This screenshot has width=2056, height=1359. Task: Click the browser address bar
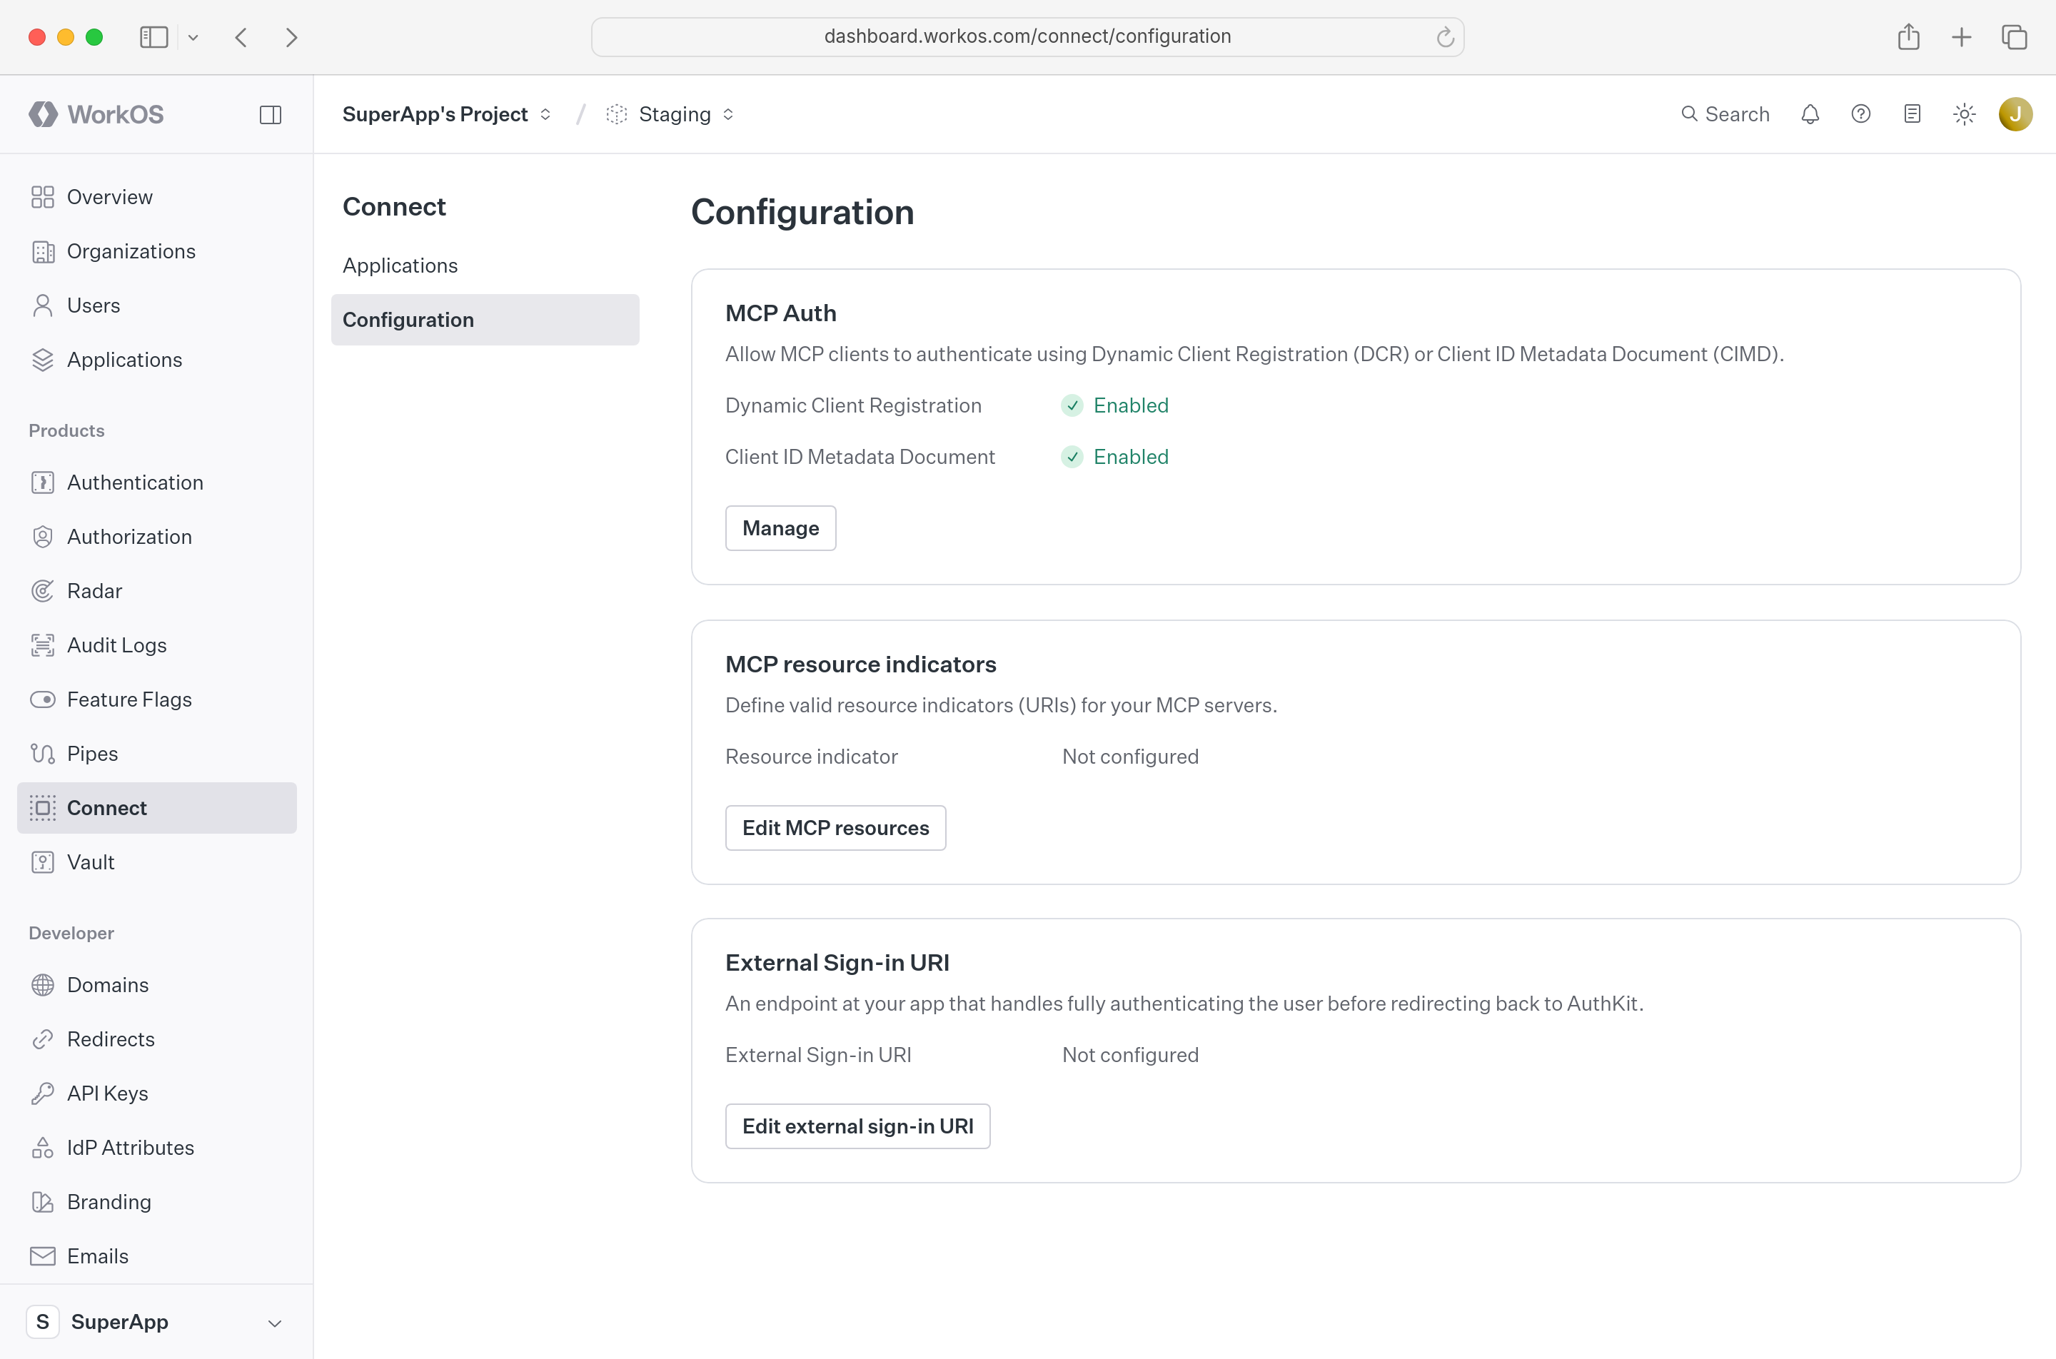click(x=1027, y=36)
